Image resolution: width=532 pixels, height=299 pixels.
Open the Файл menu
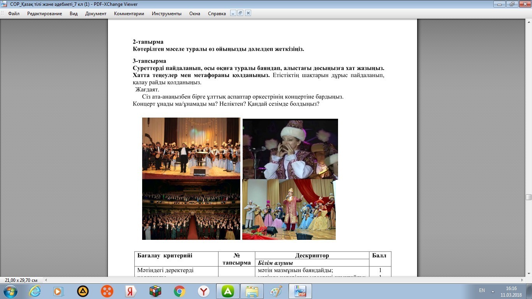[x=14, y=13]
